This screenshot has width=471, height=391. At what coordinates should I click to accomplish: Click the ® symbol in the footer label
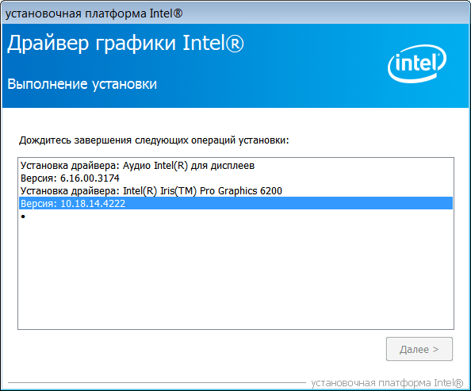458,382
